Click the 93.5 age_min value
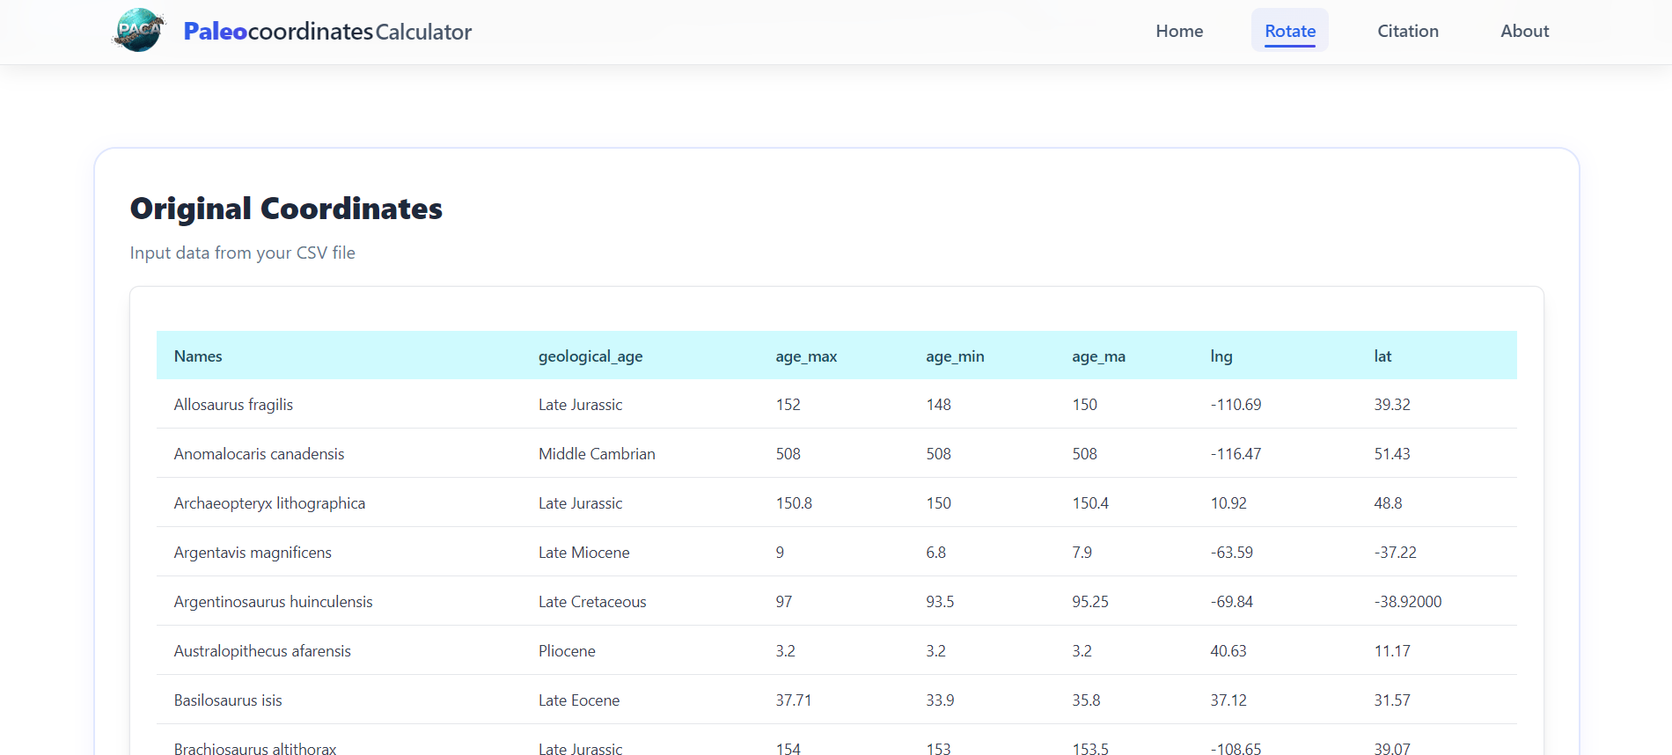Image resolution: width=1672 pixels, height=755 pixels. pyautogui.click(x=940, y=602)
